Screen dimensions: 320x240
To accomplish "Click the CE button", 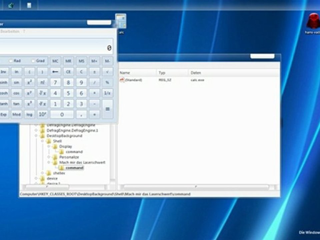I will coord(68,72).
